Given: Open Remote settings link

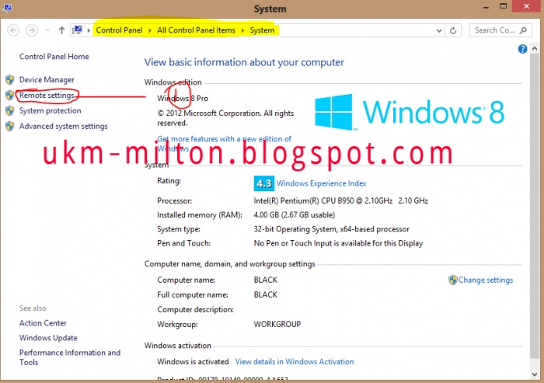Looking at the screenshot, I should (47, 96).
